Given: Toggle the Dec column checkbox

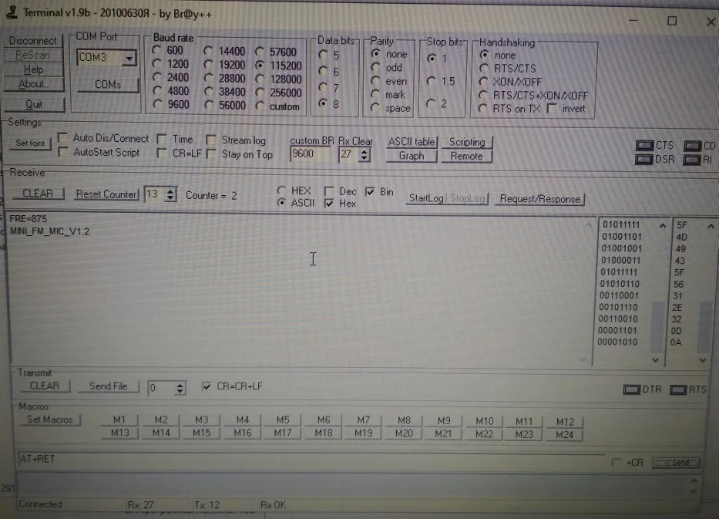Looking at the screenshot, I should [329, 191].
